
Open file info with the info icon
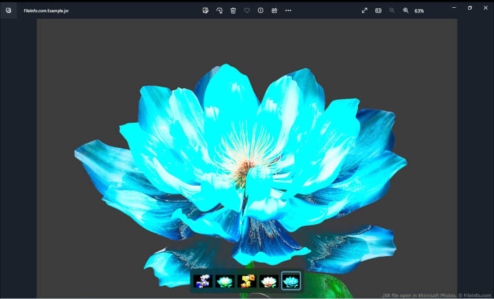[x=261, y=10]
